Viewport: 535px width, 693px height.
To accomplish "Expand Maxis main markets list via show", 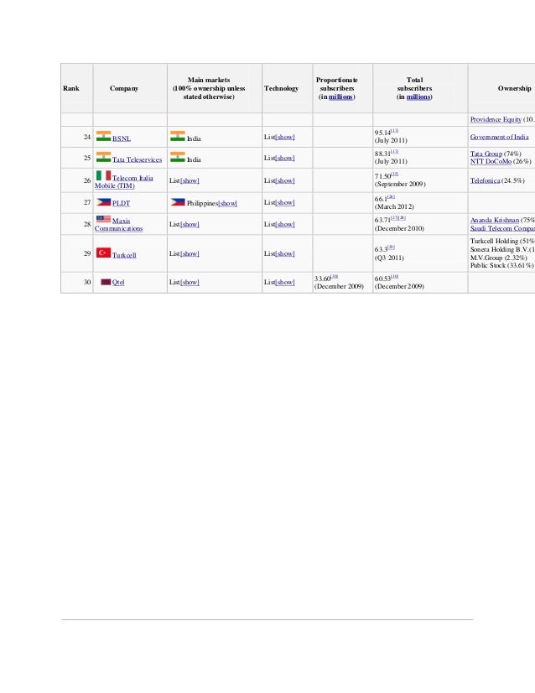I will click(x=190, y=224).
